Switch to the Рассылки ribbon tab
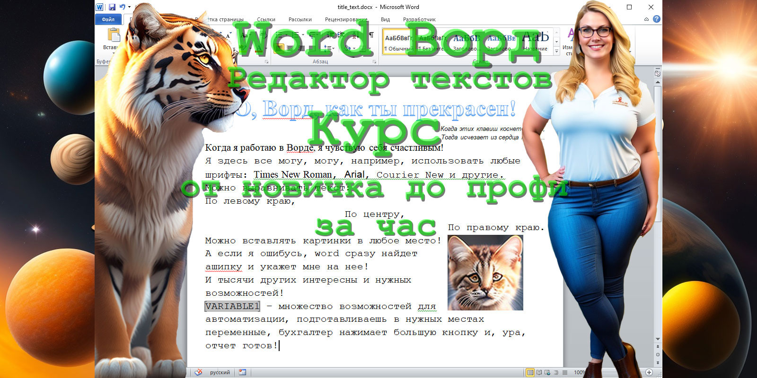Image resolution: width=757 pixels, height=378 pixels. tap(300, 19)
